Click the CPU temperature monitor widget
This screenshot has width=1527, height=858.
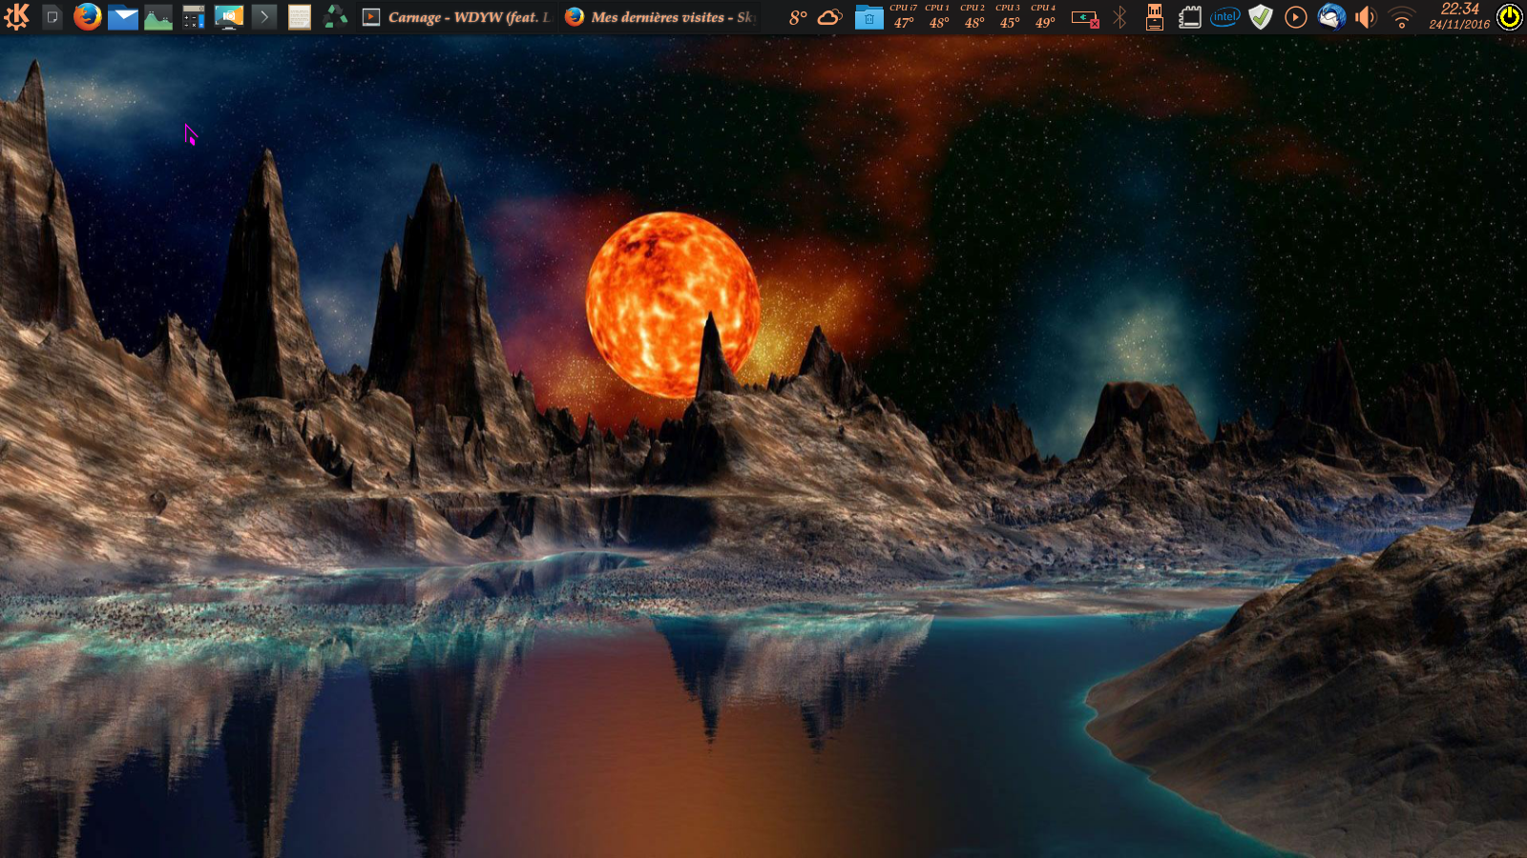(973, 17)
